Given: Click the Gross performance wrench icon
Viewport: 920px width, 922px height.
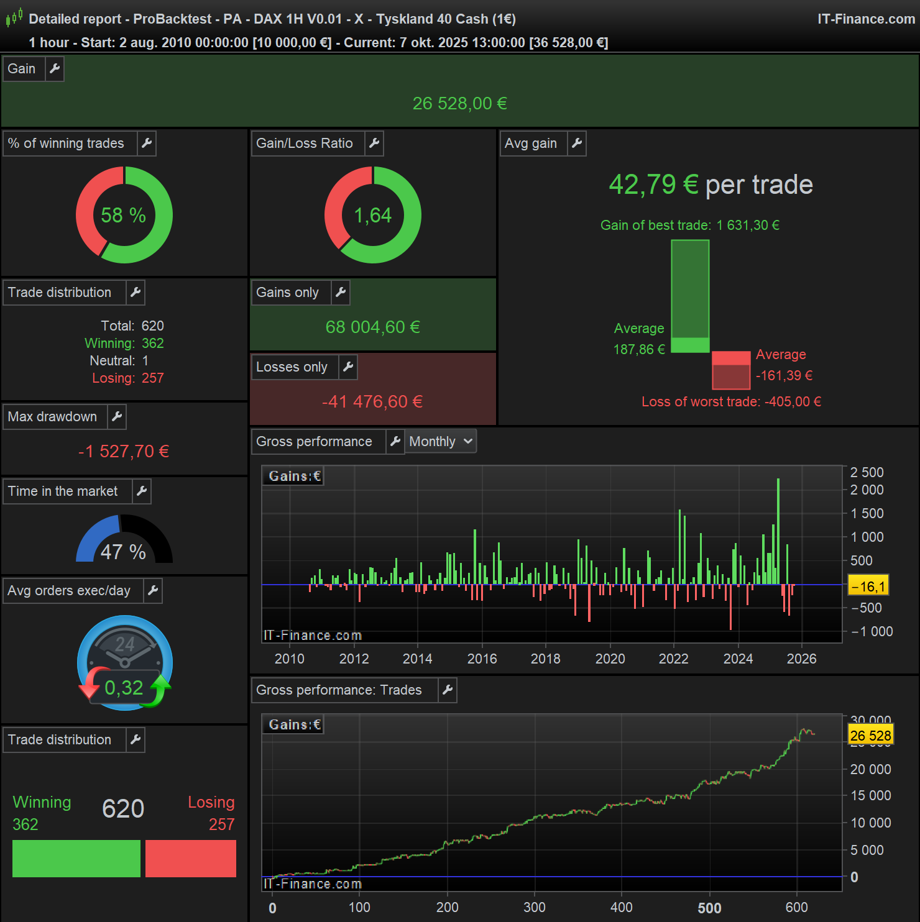Looking at the screenshot, I should pyautogui.click(x=395, y=442).
